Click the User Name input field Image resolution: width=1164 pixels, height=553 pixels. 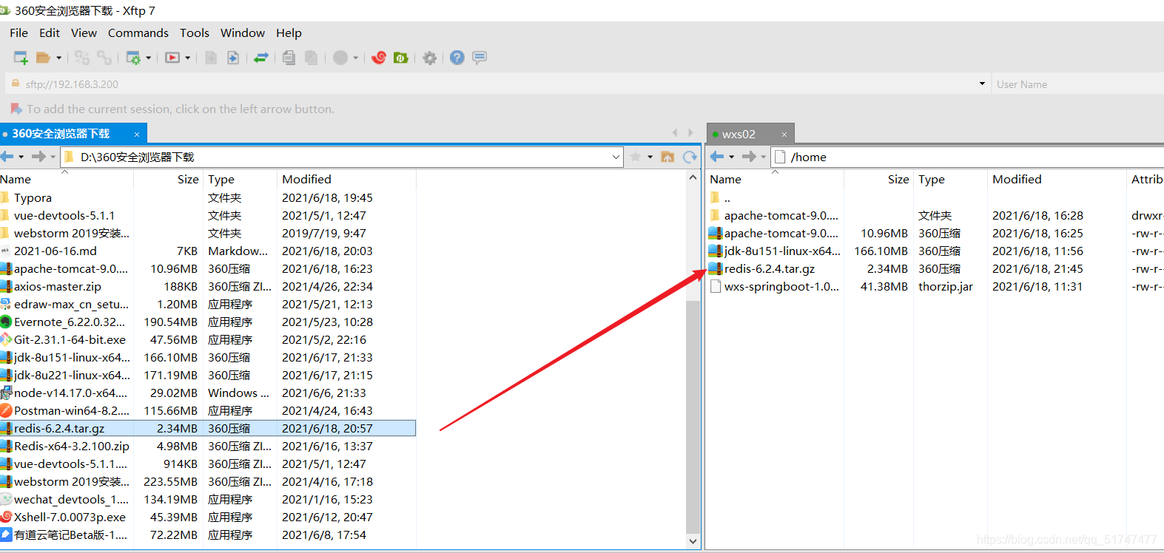(x=1079, y=84)
